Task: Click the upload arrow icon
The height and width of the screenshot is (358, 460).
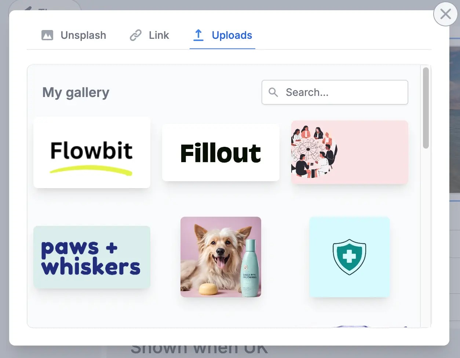Action: click(198, 35)
